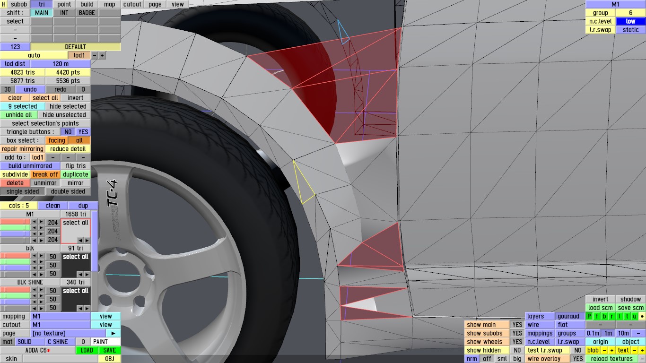Click the undo button
The image size is (646, 363).
[x=30, y=89]
